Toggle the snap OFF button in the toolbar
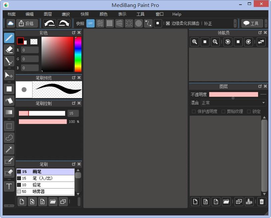 [x=90, y=24]
